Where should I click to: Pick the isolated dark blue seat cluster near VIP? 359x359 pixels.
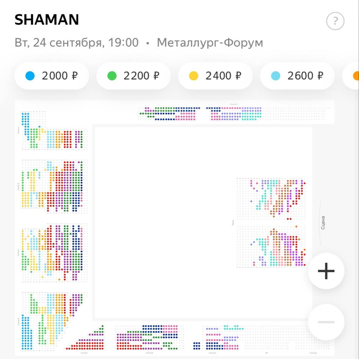pos(197,346)
